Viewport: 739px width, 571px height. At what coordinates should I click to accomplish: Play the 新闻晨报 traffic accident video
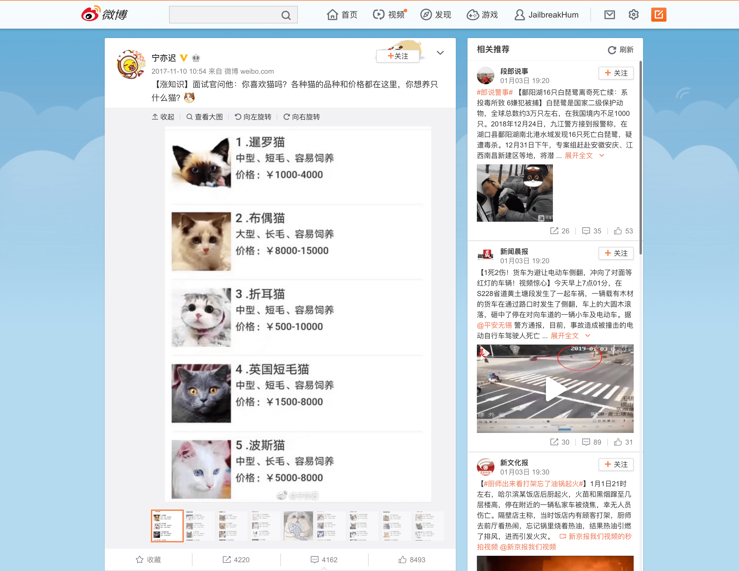click(555, 388)
